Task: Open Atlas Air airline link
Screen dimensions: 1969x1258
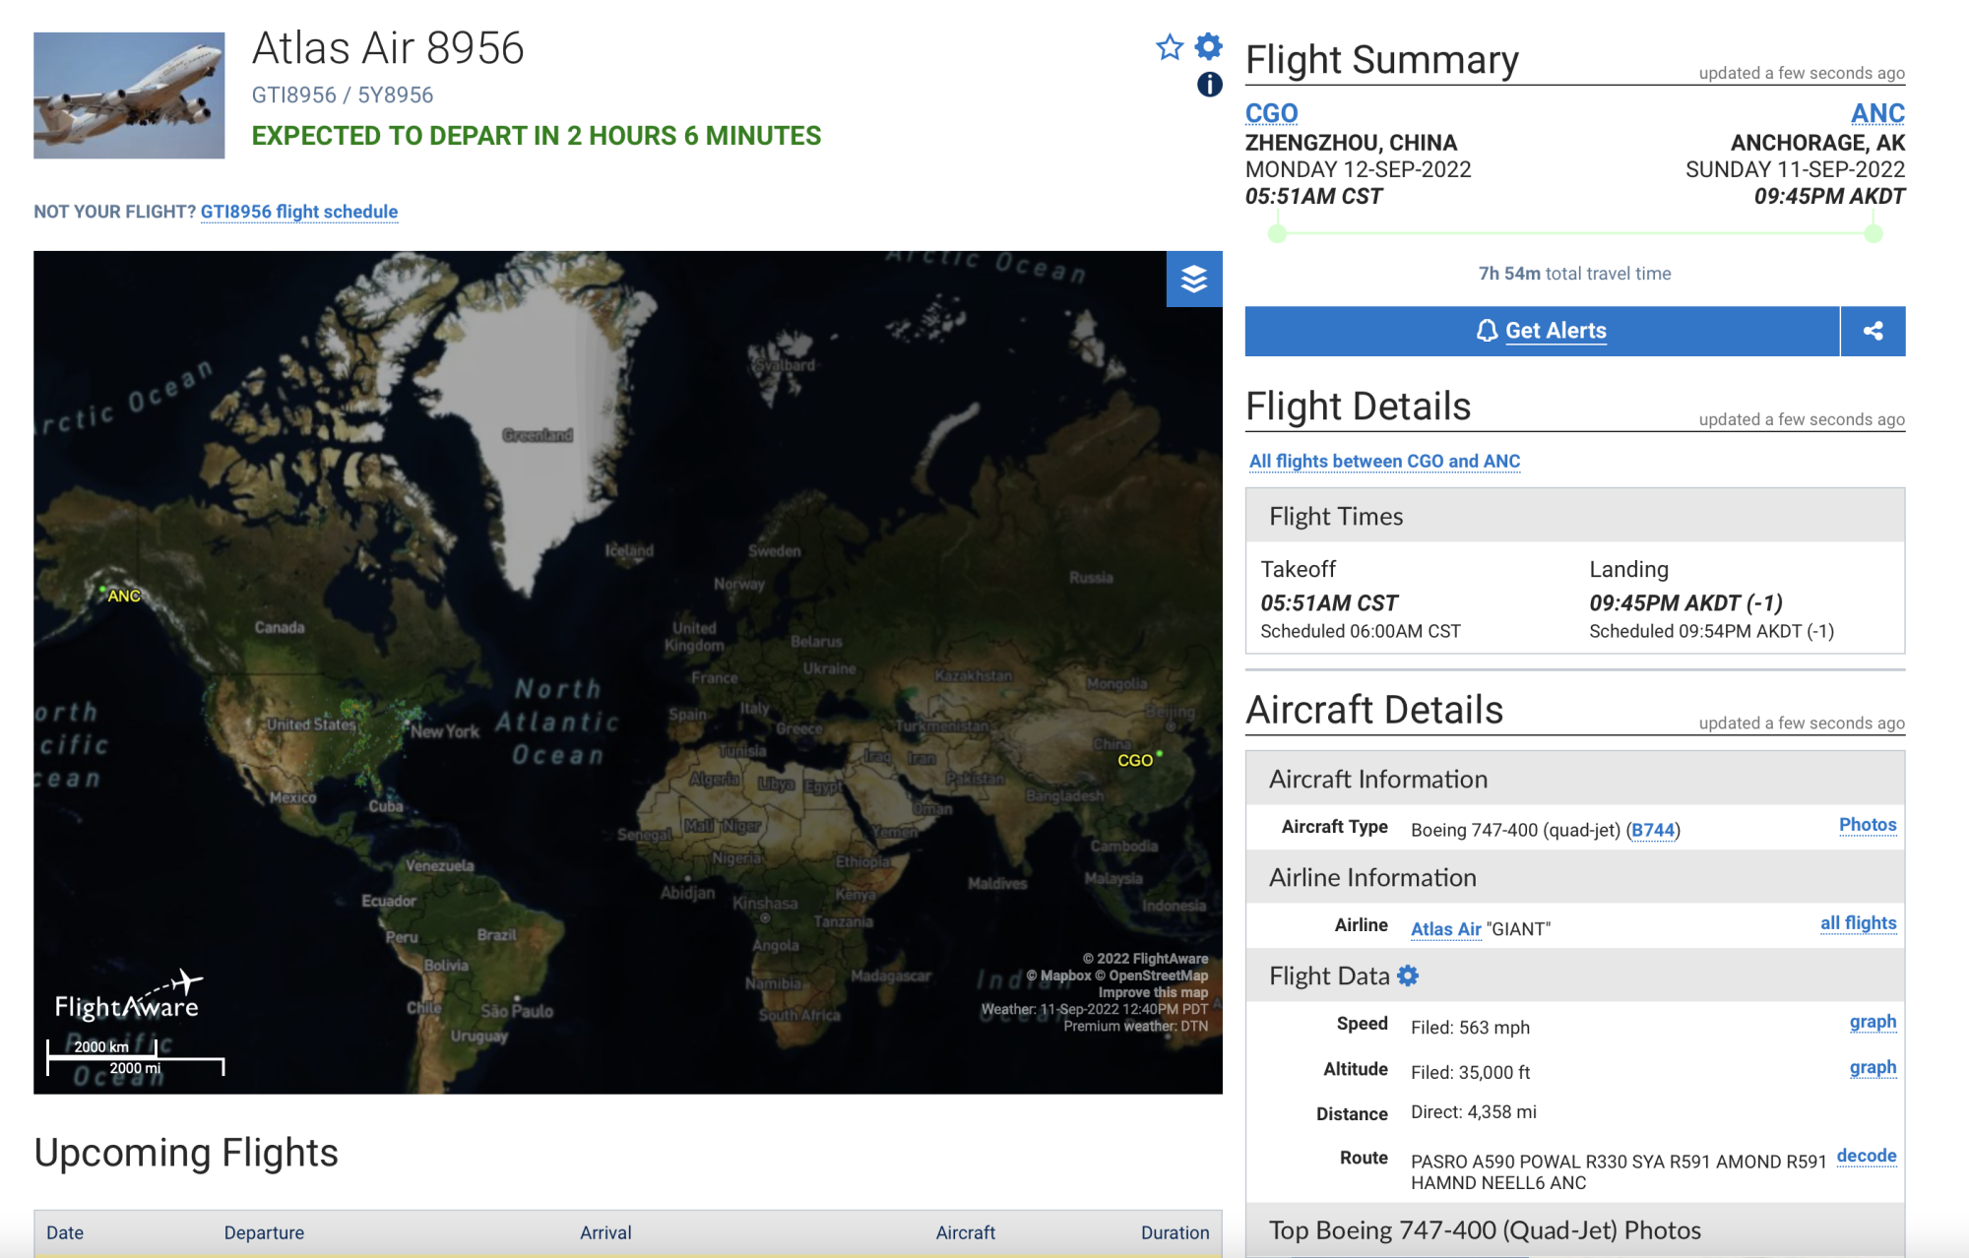Action: [x=1445, y=928]
